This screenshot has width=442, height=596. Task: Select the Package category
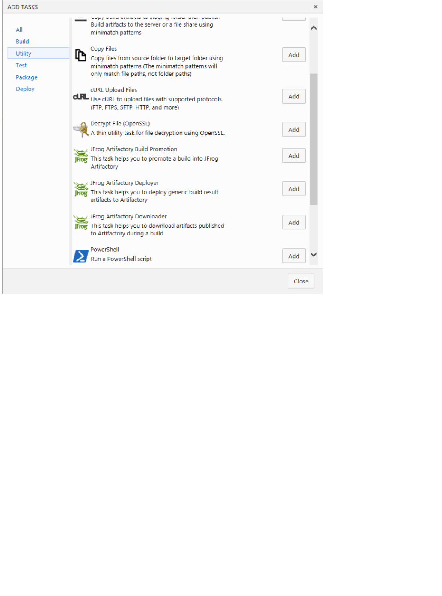(x=27, y=77)
